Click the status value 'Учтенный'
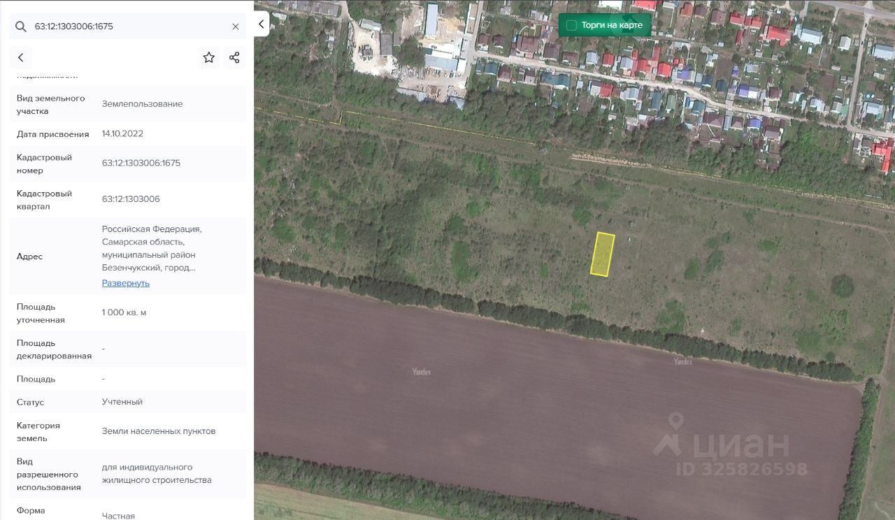Viewport: 895px width, 520px height. coord(122,402)
